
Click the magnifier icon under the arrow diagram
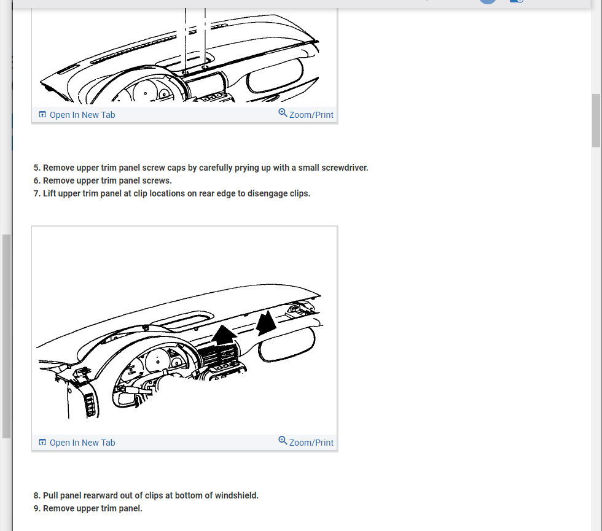tap(283, 441)
